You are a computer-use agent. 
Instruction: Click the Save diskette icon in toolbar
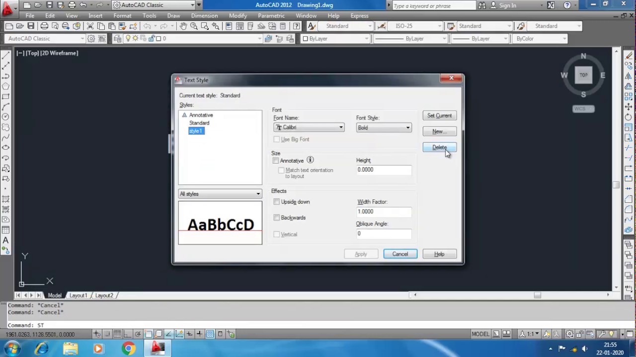pyautogui.click(x=31, y=26)
